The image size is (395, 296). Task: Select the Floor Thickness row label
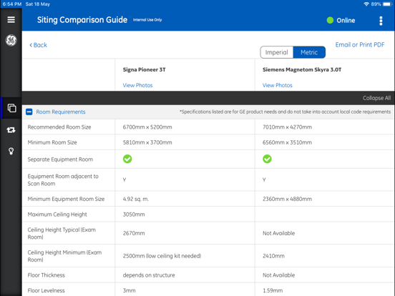coord(46,275)
